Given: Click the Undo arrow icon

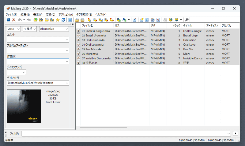Looking at the screenshot, I should 20,20.
